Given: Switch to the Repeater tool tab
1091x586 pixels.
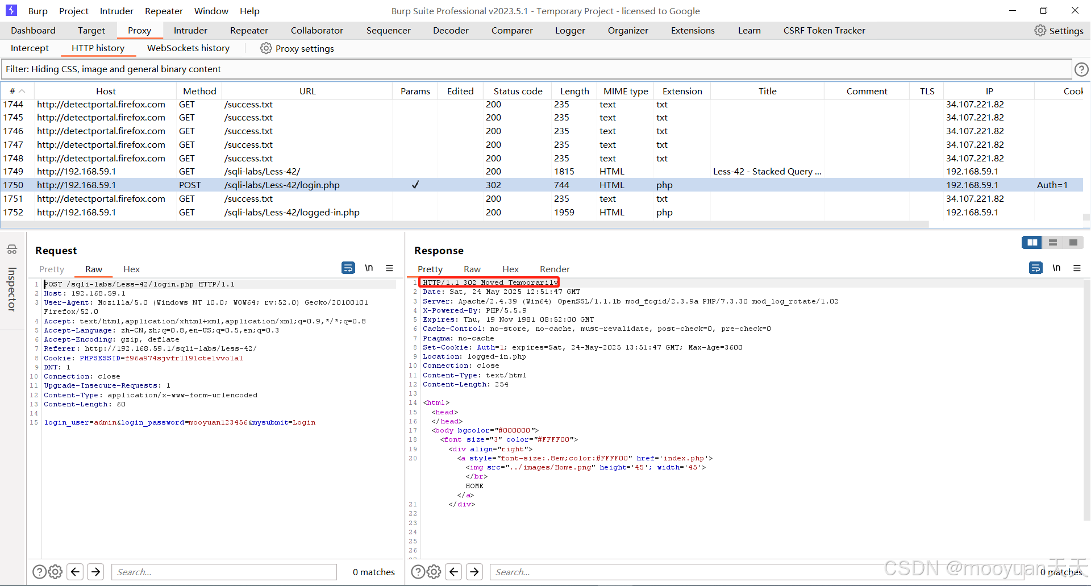Looking at the screenshot, I should tap(249, 31).
